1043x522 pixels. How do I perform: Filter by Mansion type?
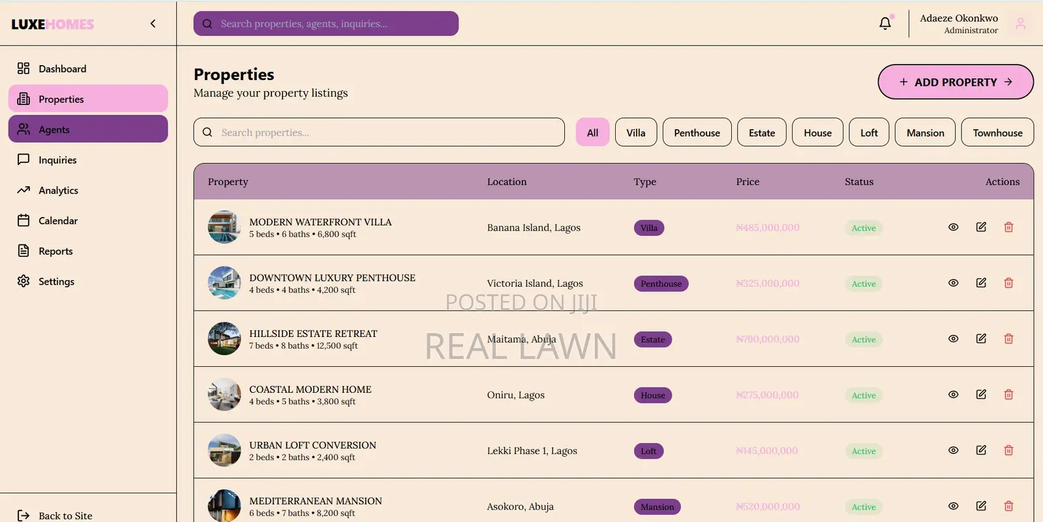[x=925, y=132]
